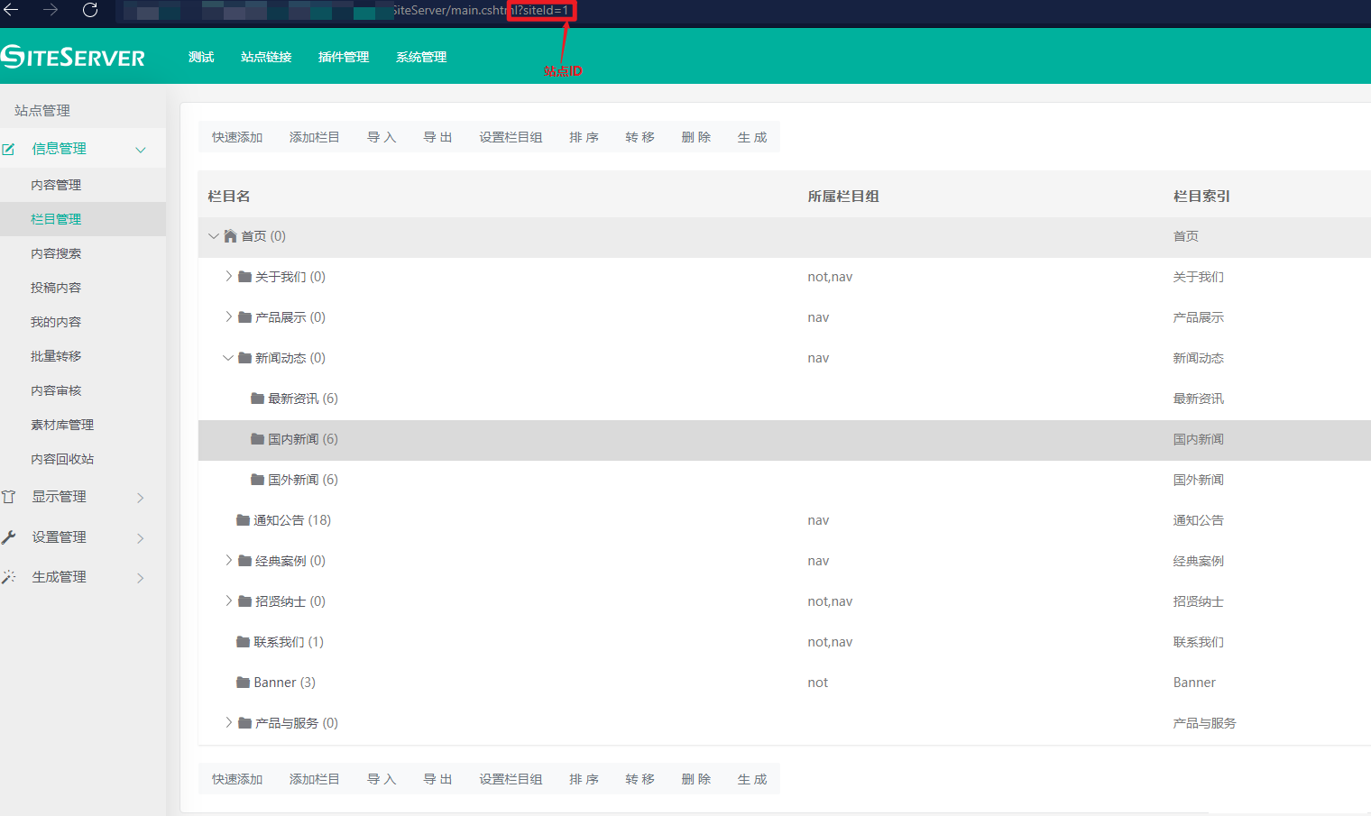Collapse the 首页 root node
The height and width of the screenshot is (816, 1371).
pos(214,236)
